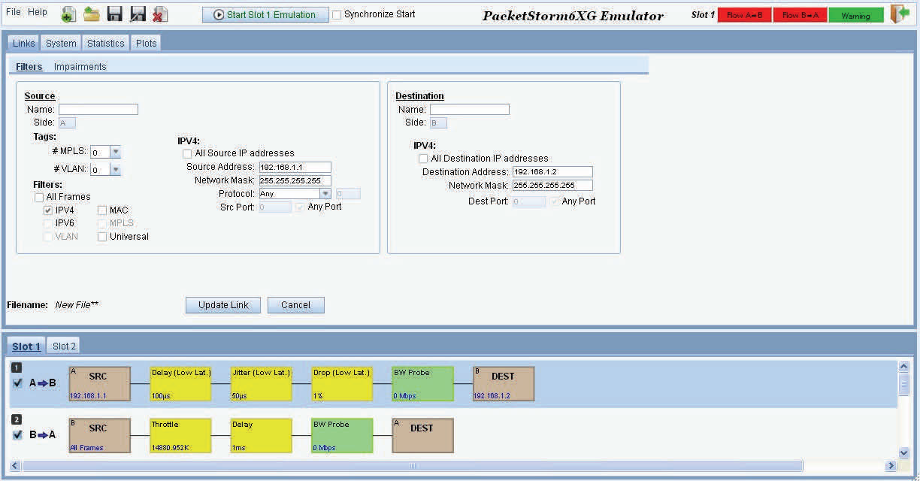Click Start Slot 1 Emulation button
The image size is (920, 481).
(x=265, y=14)
